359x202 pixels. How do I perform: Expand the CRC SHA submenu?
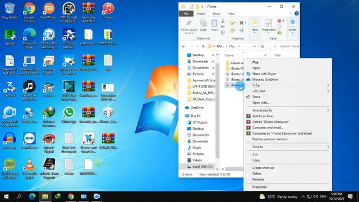(x=288, y=91)
